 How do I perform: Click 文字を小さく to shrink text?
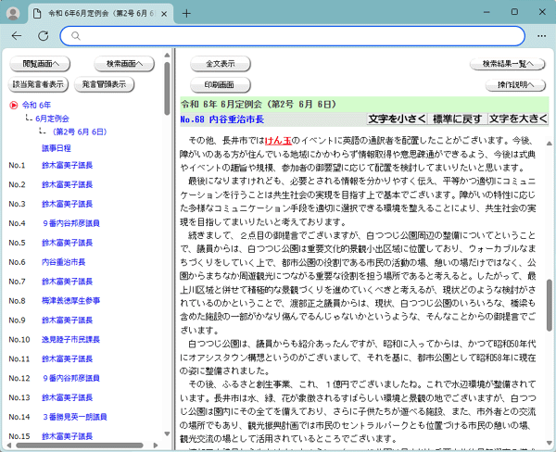click(x=397, y=119)
